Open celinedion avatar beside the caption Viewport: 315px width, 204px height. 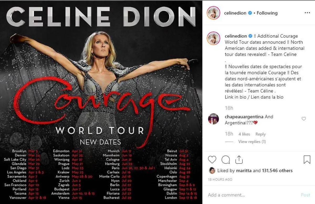[x=213, y=38]
